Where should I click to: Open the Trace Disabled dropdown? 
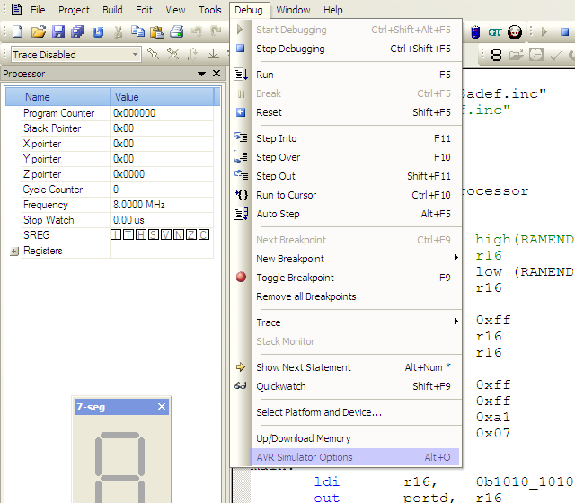(135, 55)
